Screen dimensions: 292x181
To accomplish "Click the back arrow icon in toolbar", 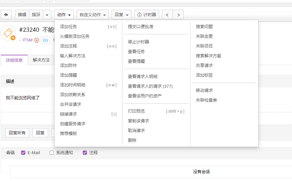I will (6, 15).
